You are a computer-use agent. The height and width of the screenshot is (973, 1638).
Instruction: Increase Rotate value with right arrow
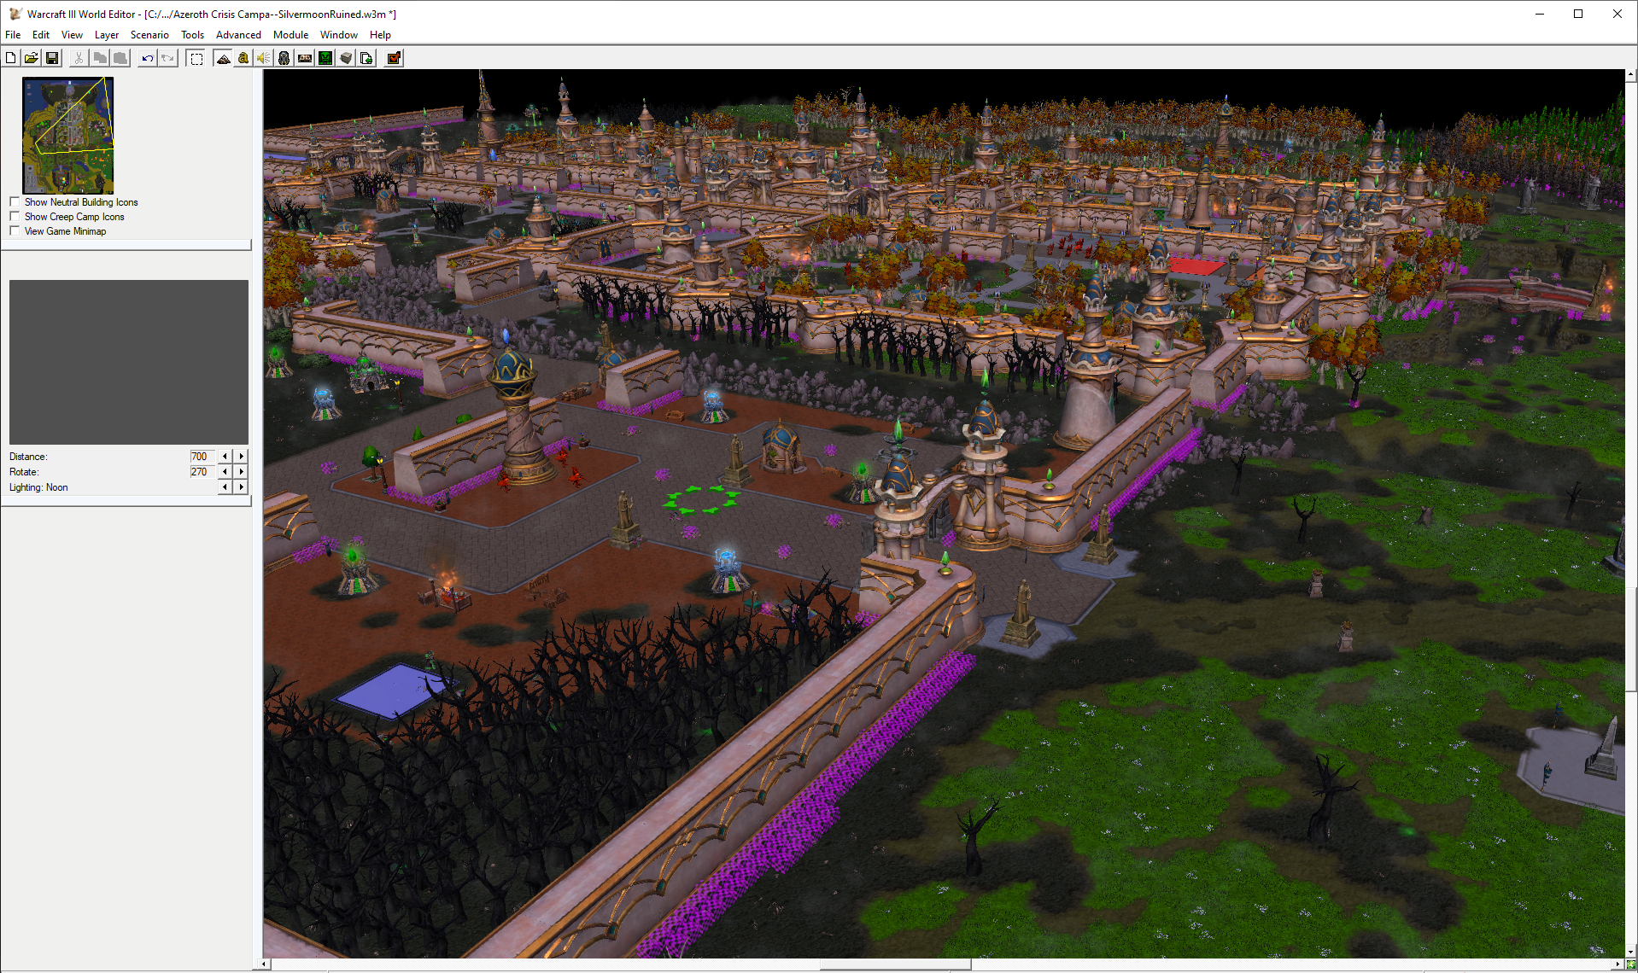[x=242, y=472]
